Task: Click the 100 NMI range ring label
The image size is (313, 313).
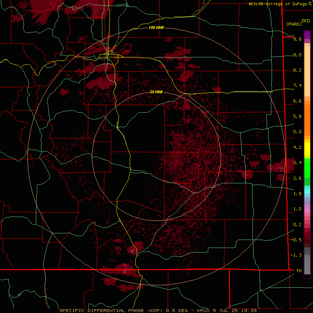Action: coord(156,27)
